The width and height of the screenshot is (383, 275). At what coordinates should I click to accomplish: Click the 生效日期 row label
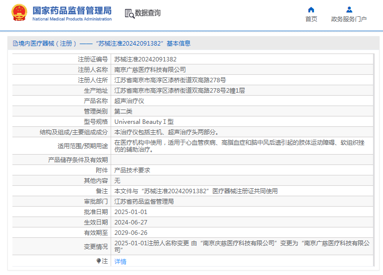(x=96, y=222)
